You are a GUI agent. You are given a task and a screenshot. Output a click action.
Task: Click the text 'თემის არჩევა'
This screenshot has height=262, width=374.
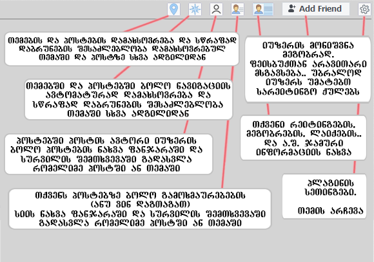point(330,211)
